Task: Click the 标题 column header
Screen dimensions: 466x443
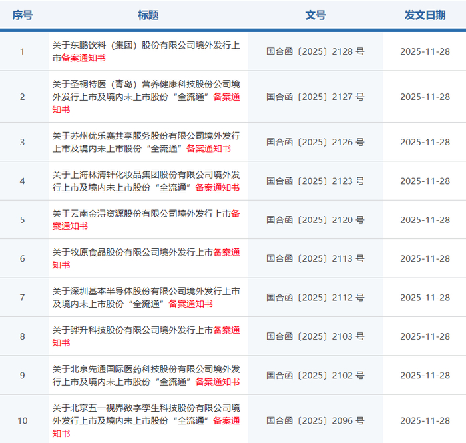Action: (x=148, y=15)
